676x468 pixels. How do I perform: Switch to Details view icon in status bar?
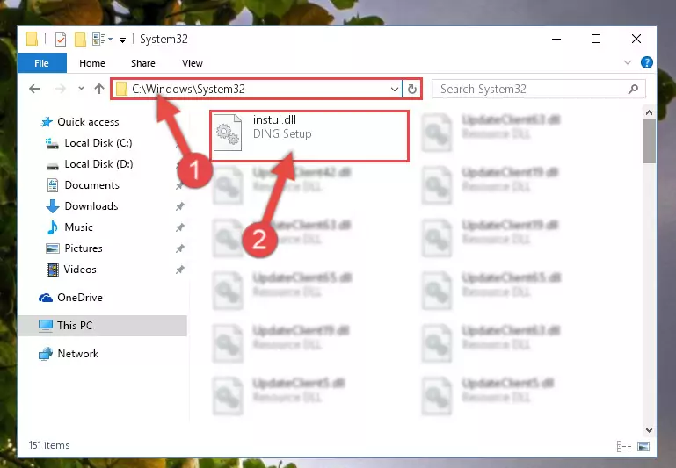(624, 446)
